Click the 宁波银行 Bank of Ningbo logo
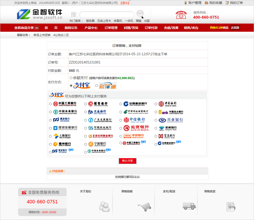 97,144
